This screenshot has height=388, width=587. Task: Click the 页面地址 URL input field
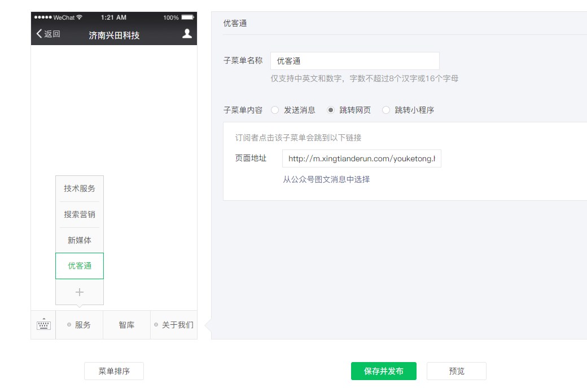361,158
